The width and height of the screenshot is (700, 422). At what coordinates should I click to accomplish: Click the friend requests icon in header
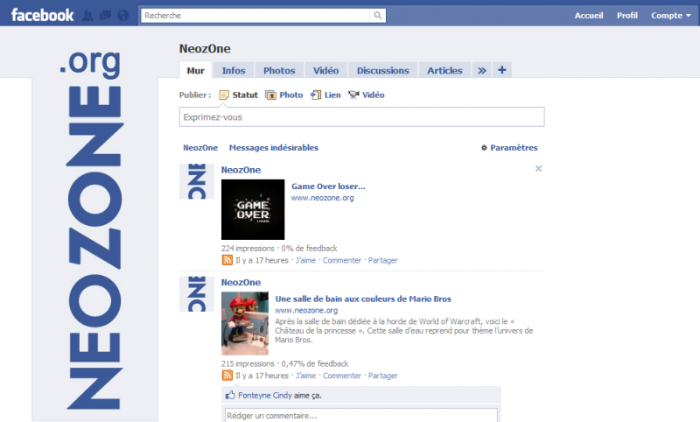click(89, 16)
